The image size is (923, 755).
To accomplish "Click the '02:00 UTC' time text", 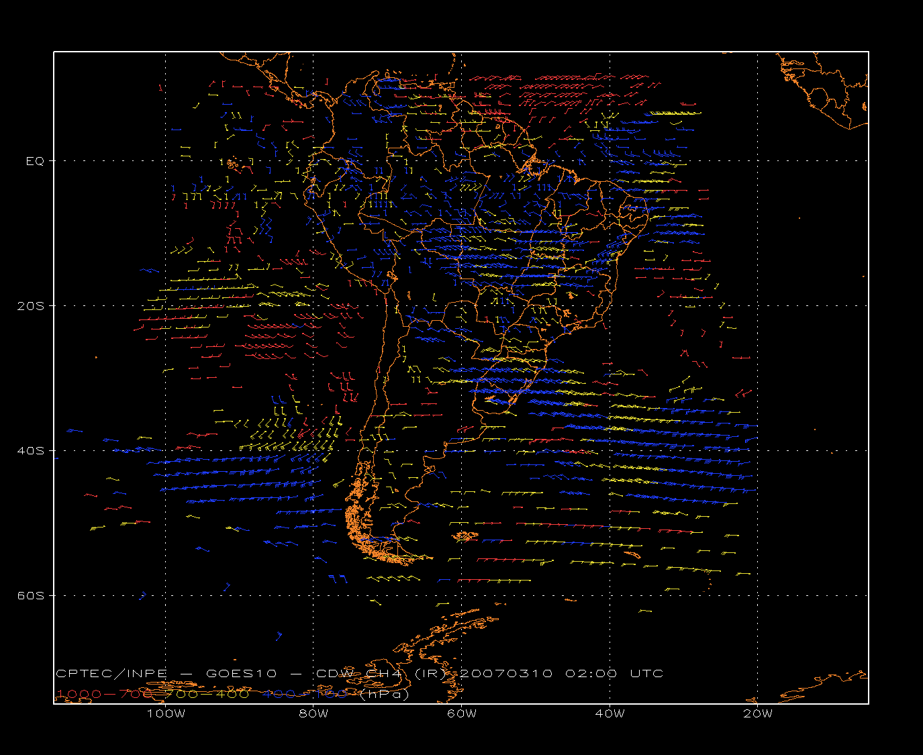I will pos(614,674).
